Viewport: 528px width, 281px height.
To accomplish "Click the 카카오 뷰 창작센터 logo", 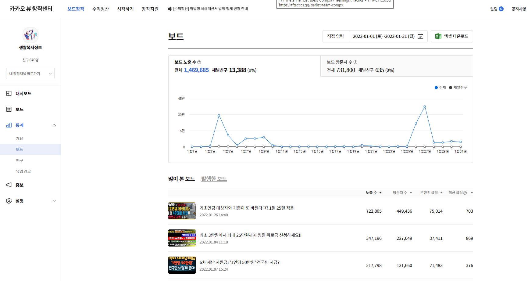I will tap(31, 9).
